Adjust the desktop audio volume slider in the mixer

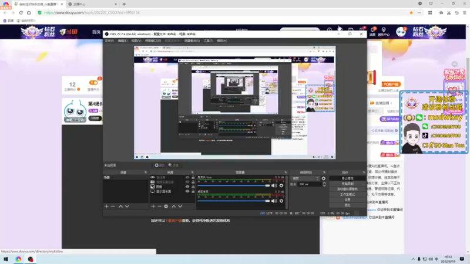pyautogui.click(x=234, y=201)
